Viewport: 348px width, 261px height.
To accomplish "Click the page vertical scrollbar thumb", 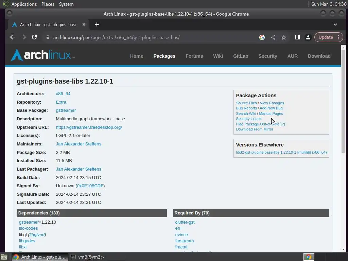I will (343, 101).
